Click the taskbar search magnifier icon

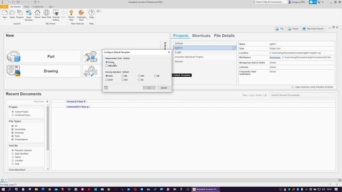(10, 189)
